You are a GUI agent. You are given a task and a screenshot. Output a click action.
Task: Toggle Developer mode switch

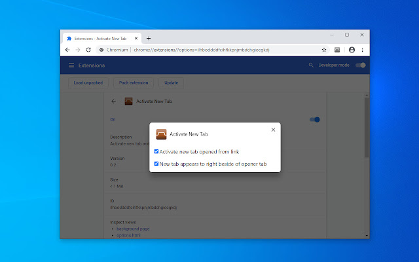click(x=361, y=65)
